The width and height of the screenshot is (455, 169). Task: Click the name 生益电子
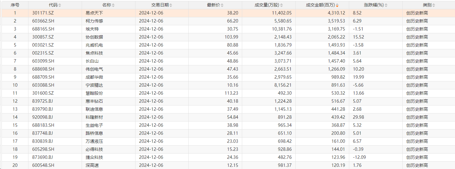pos(94,125)
